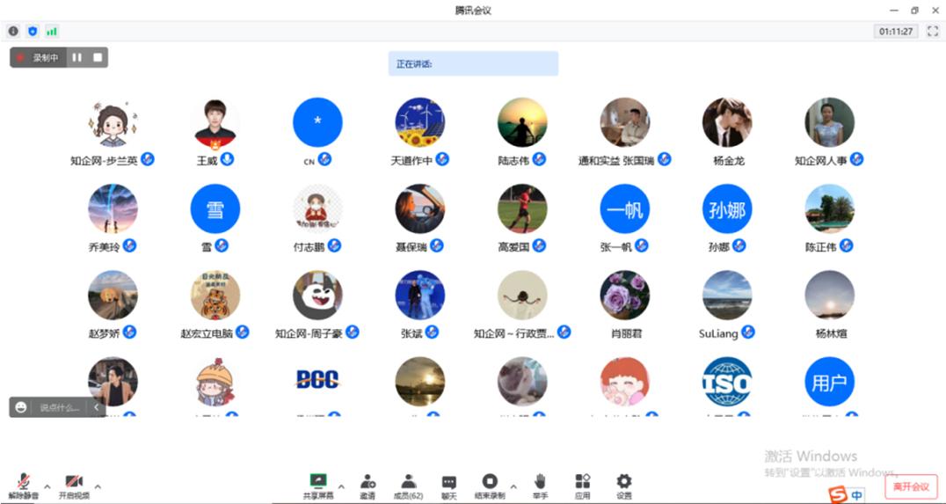
Task: Stop the recording with the square button
Action: [x=97, y=57]
